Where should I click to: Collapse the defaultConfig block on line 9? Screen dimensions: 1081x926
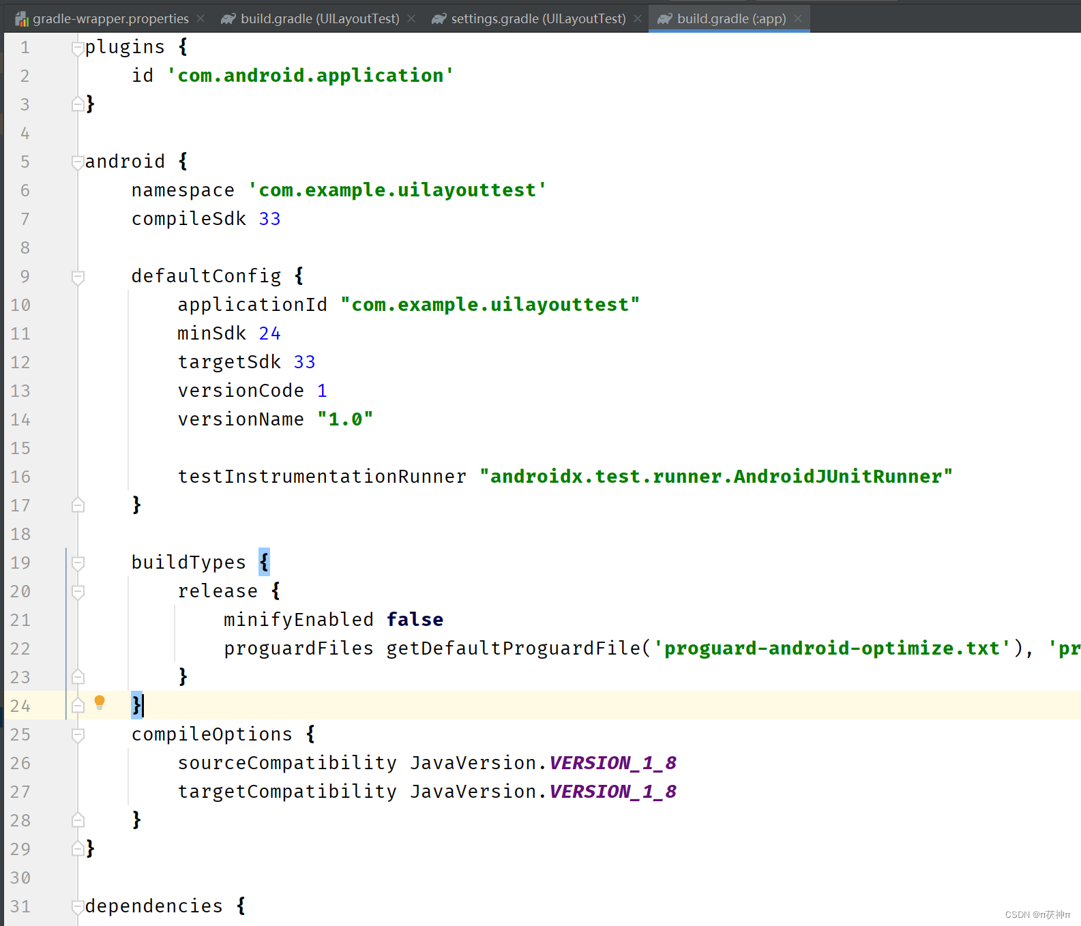click(78, 277)
